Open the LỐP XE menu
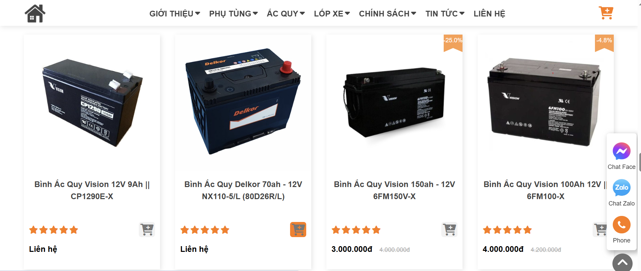This screenshot has width=641, height=271. 332,14
